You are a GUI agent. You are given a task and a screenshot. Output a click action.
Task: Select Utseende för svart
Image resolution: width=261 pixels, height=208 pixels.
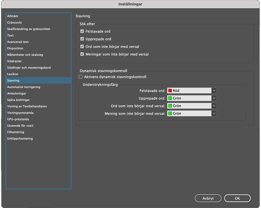click(38, 126)
